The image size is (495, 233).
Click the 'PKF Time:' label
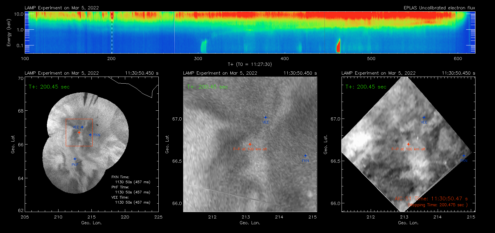pos(120,187)
